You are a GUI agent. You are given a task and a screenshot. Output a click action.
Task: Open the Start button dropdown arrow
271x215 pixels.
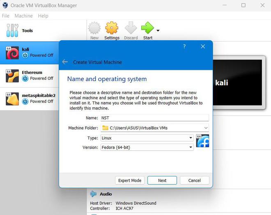[x=158, y=30]
